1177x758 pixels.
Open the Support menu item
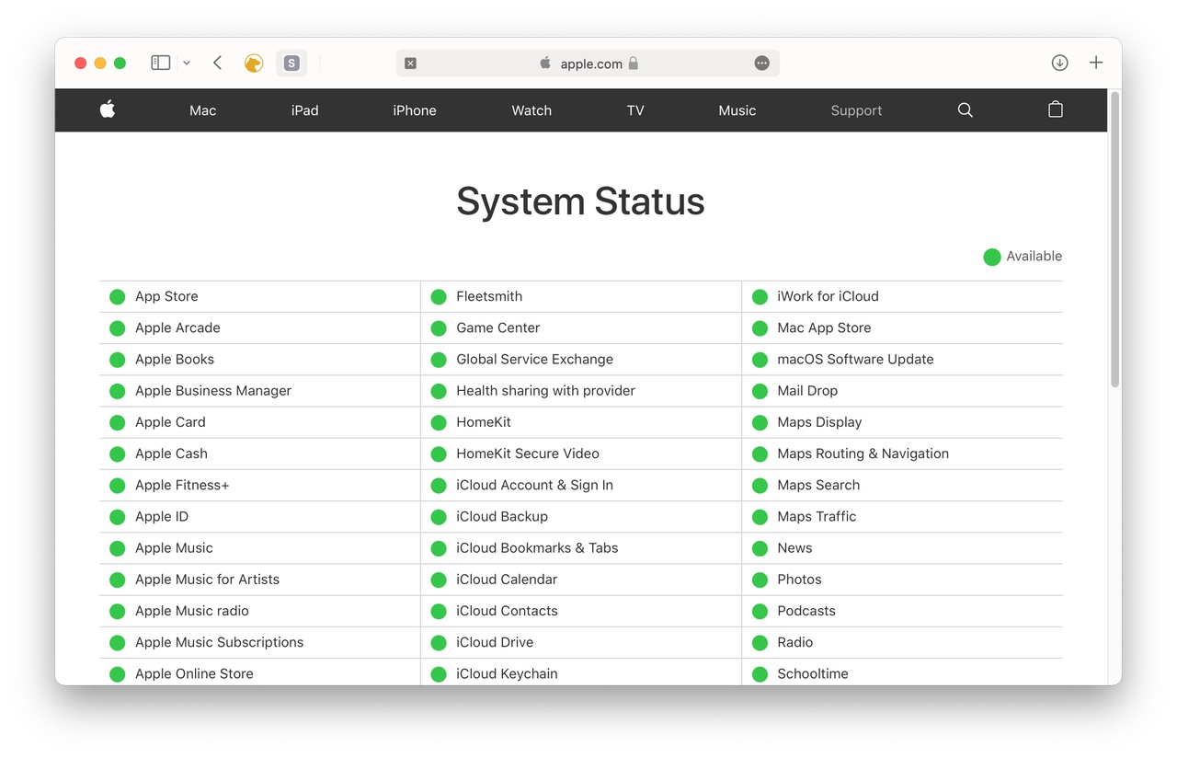[x=856, y=110]
